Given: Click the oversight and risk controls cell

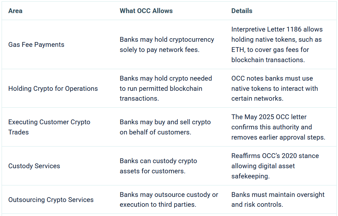Looking at the screenshot, I should tap(278, 200).
